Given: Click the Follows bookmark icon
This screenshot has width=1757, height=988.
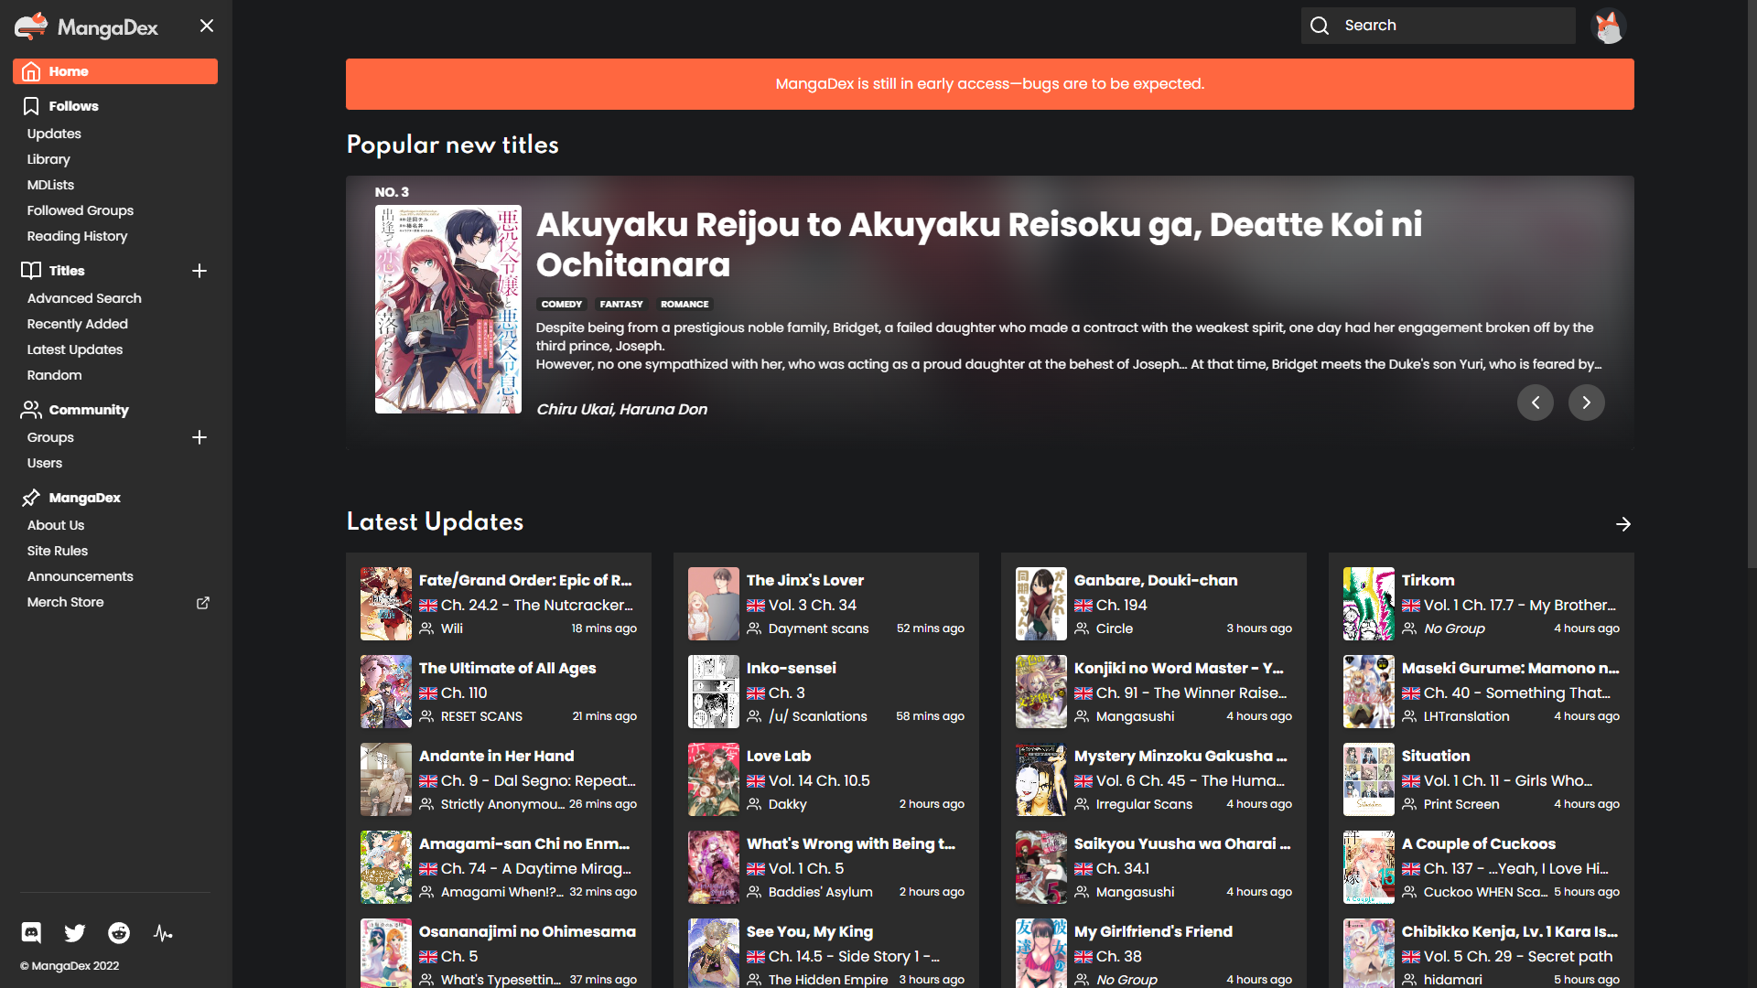Looking at the screenshot, I should tap(31, 106).
